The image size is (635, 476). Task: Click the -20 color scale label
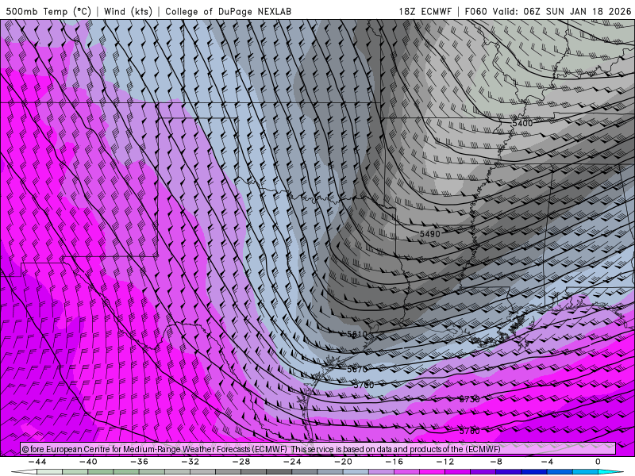click(343, 462)
